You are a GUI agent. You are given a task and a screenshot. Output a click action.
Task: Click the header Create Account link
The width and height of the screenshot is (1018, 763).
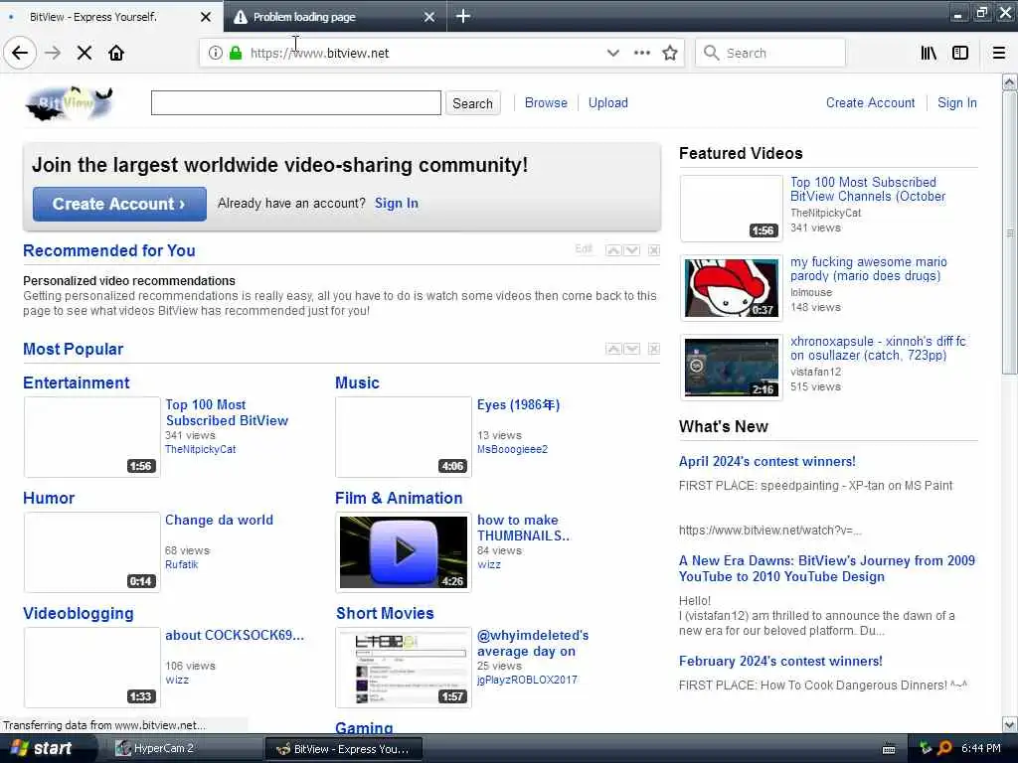pos(870,102)
